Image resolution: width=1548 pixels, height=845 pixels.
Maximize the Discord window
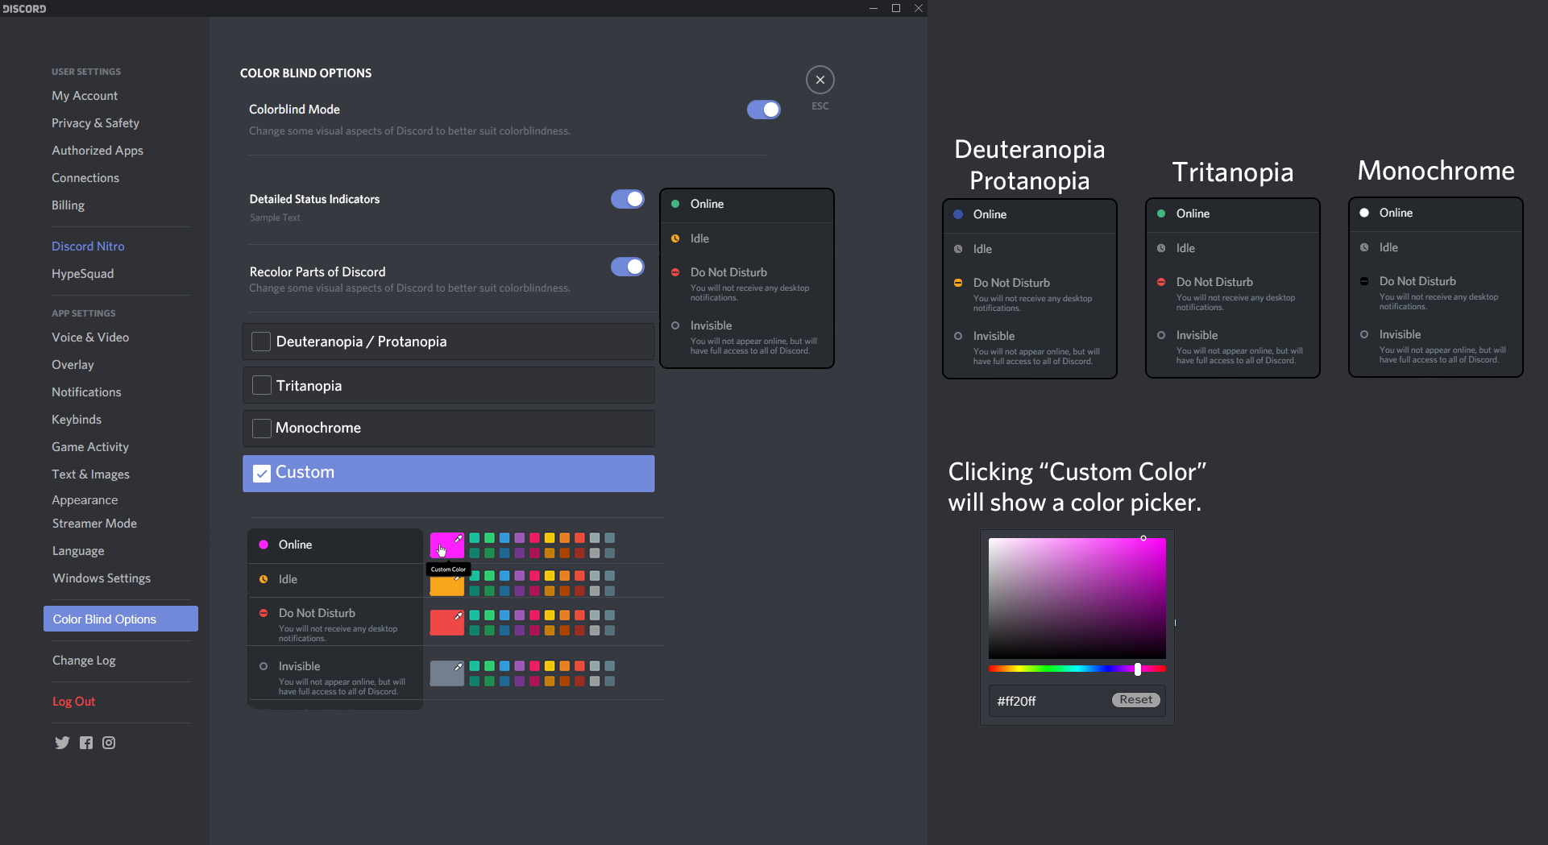pyautogui.click(x=895, y=8)
